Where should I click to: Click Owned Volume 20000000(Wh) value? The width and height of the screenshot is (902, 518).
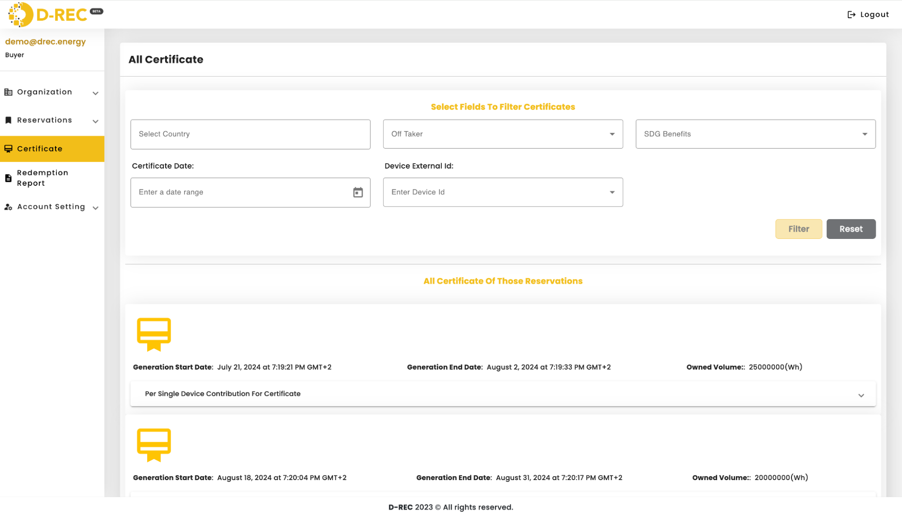pos(782,478)
